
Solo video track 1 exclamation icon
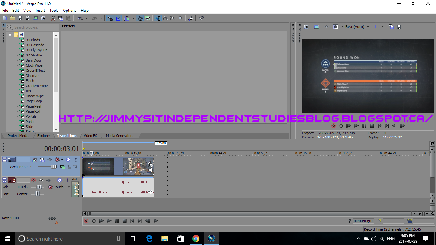(76, 160)
